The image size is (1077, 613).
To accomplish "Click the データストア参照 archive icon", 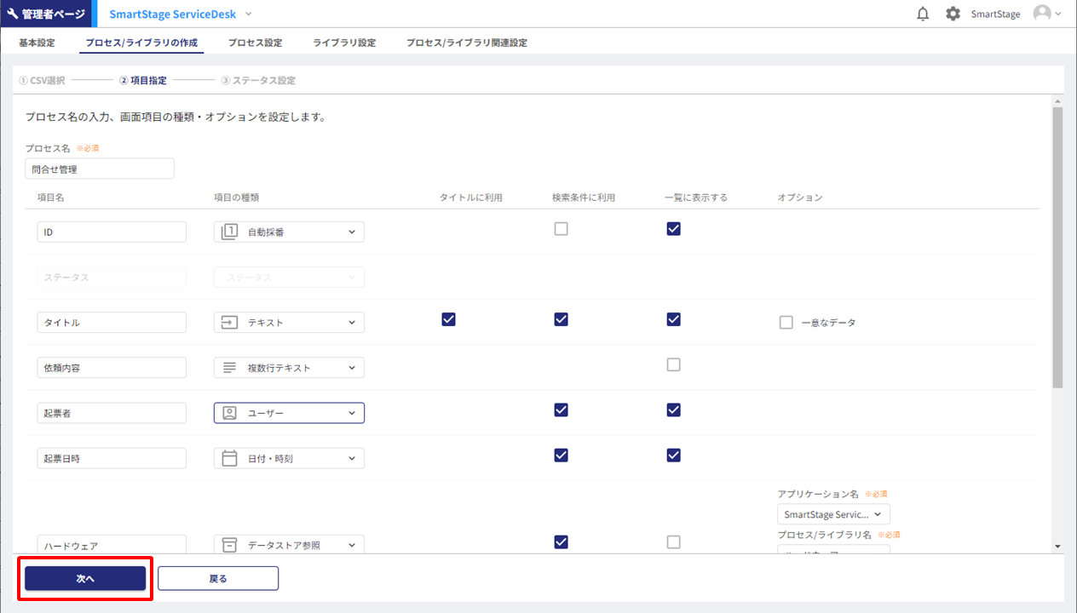I will pos(229,545).
